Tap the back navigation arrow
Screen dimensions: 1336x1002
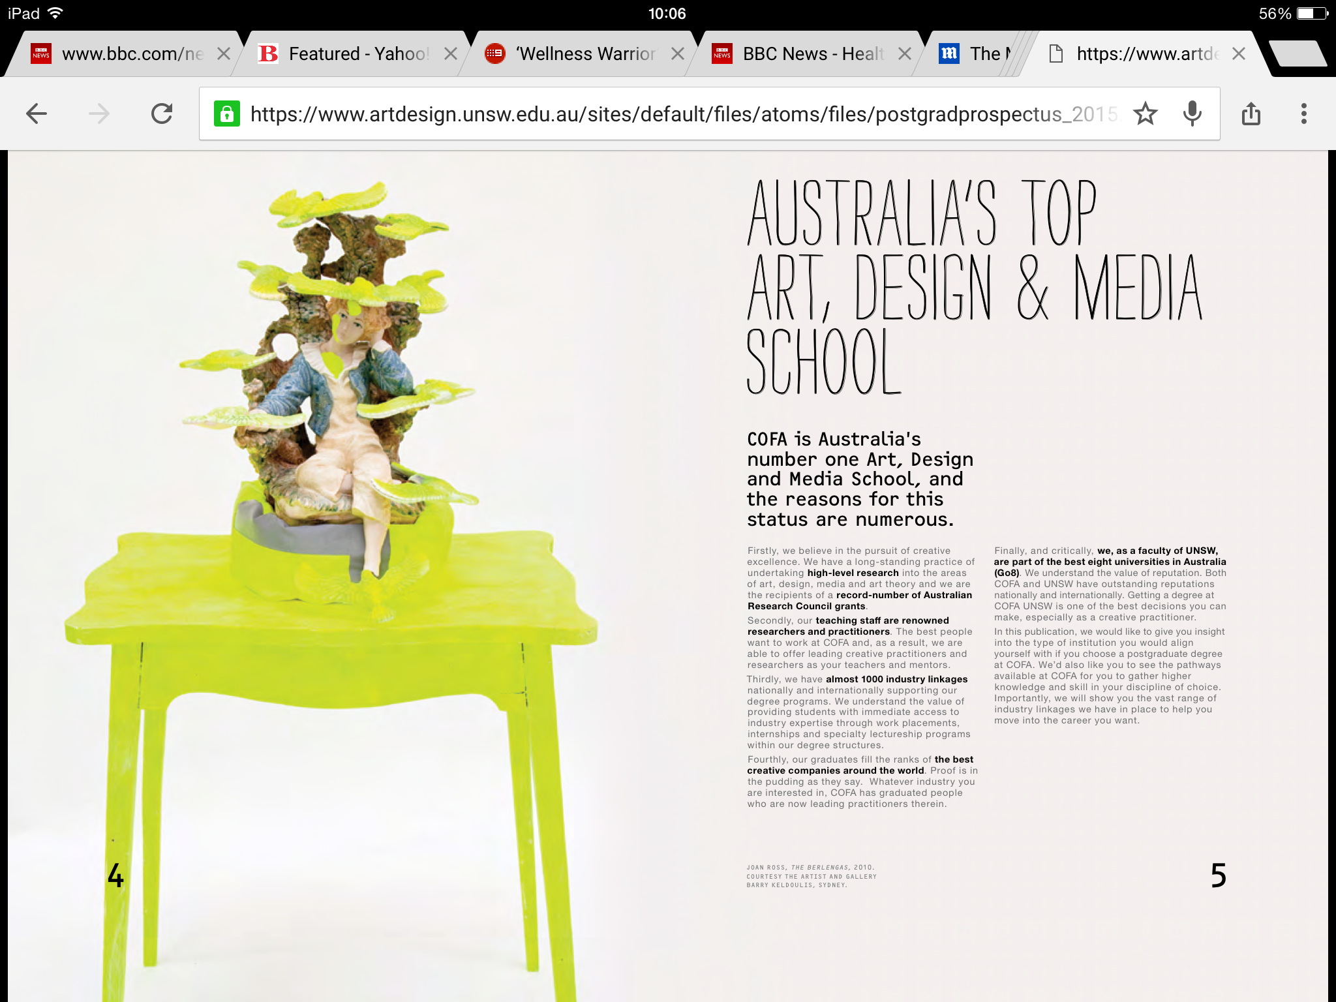(x=37, y=114)
